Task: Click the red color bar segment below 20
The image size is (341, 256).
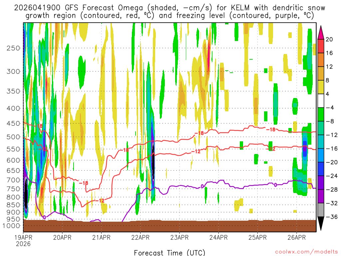Action: (x=321, y=46)
